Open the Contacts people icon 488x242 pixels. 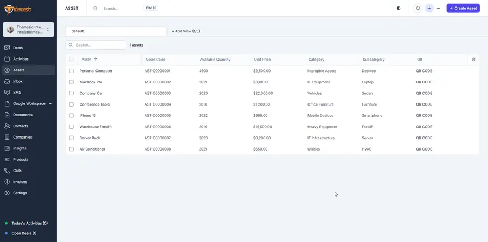pyautogui.click(x=7, y=126)
